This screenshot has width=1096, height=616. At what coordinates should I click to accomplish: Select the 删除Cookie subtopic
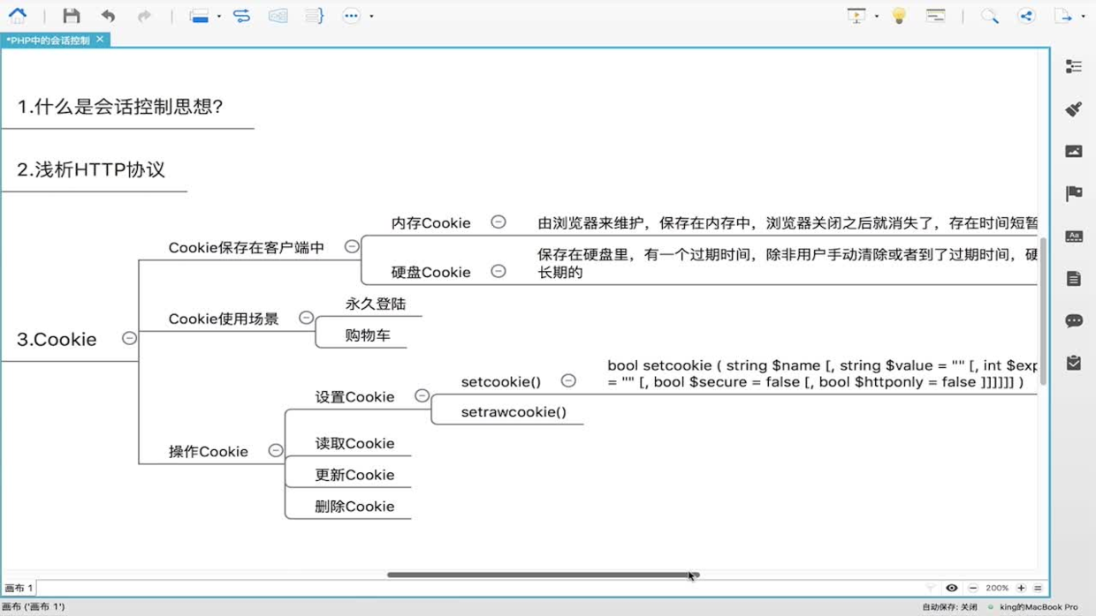point(354,507)
